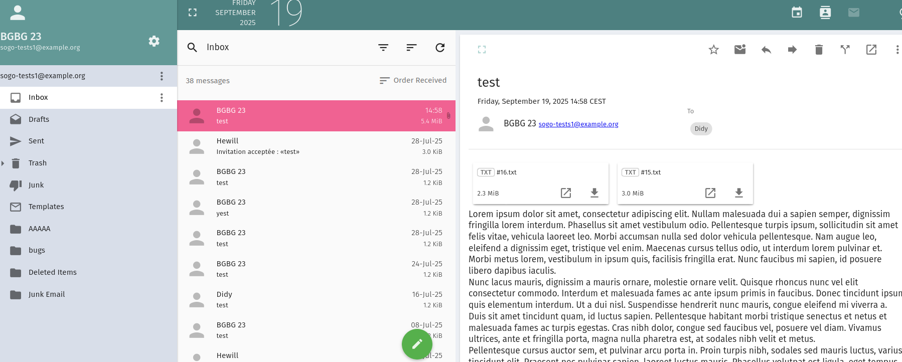Reply to the test email

coord(766,50)
